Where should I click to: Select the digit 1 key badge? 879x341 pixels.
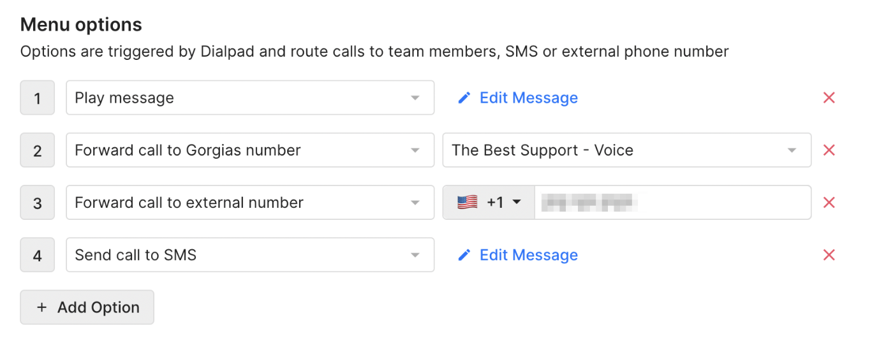pos(38,98)
